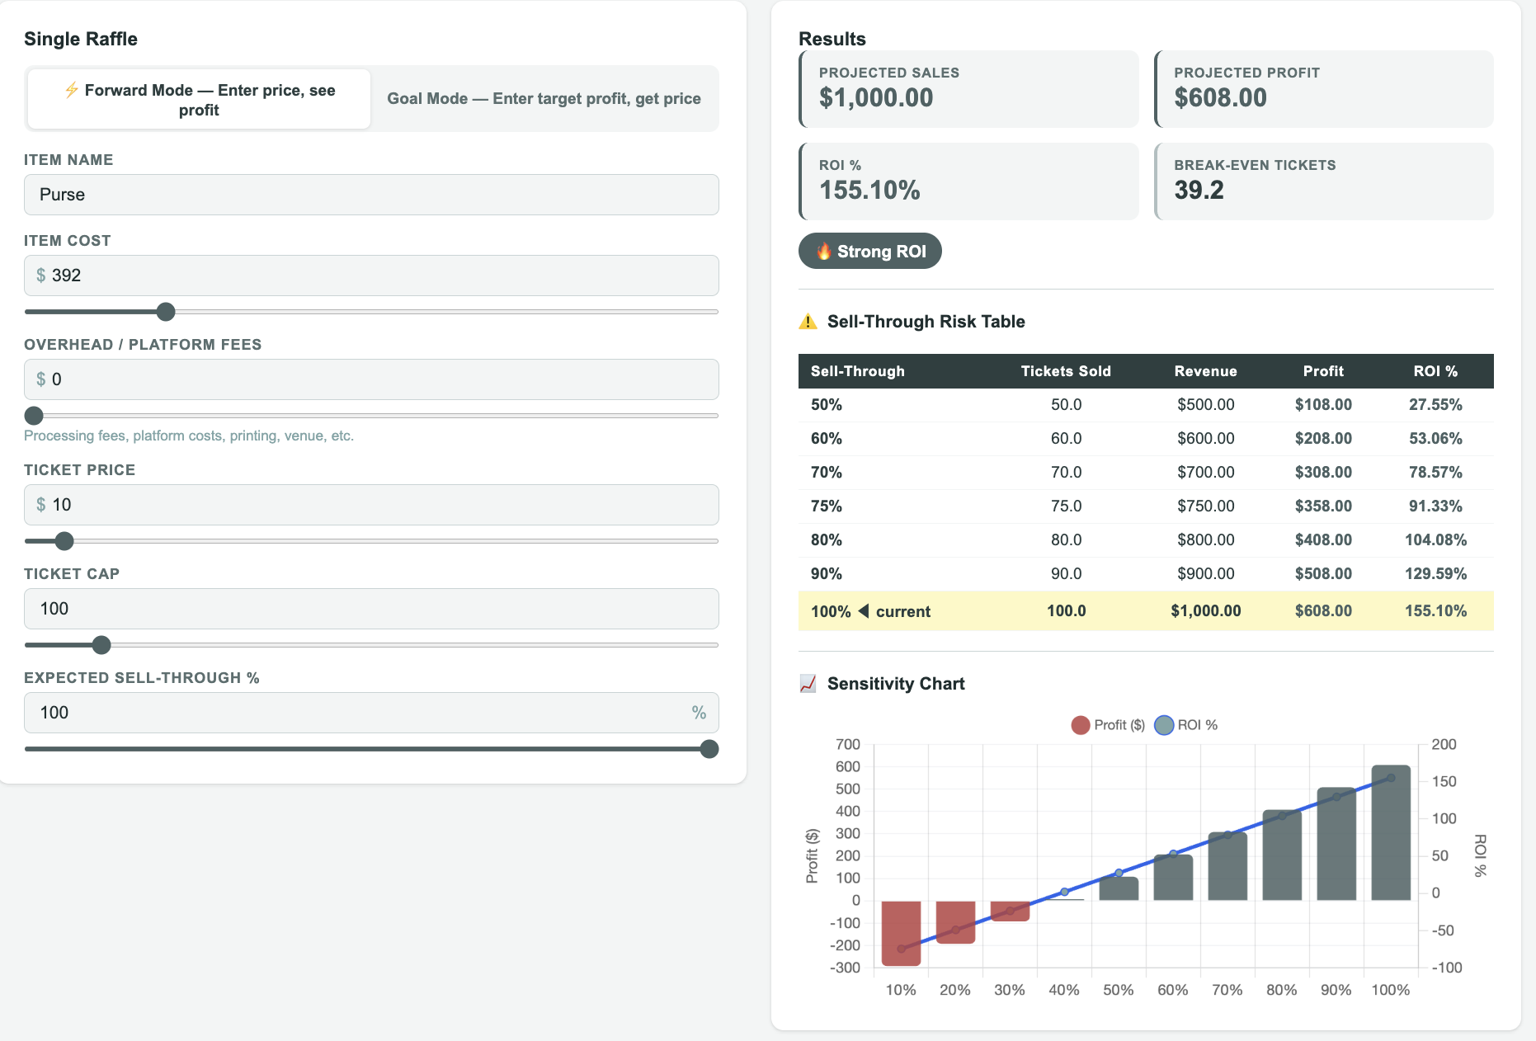This screenshot has width=1536, height=1041.
Task: Click the 80% bar in Sensitivity Chart
Action: click(1282, 855)
